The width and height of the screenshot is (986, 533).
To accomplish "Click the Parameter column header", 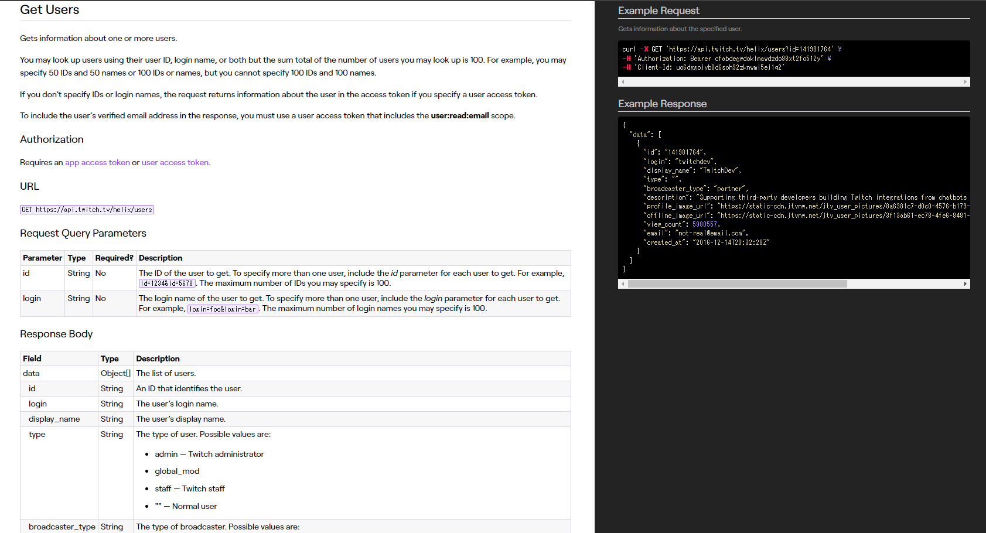I will click(x=42, y=258).
